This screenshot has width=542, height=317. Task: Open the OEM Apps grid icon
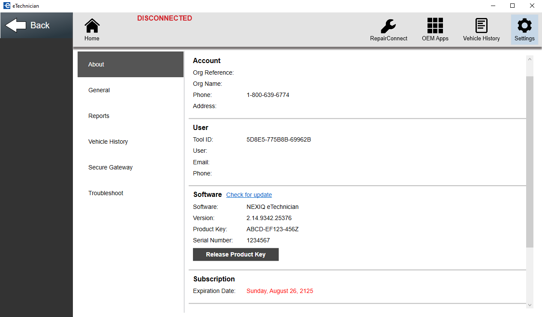point(435,26)
